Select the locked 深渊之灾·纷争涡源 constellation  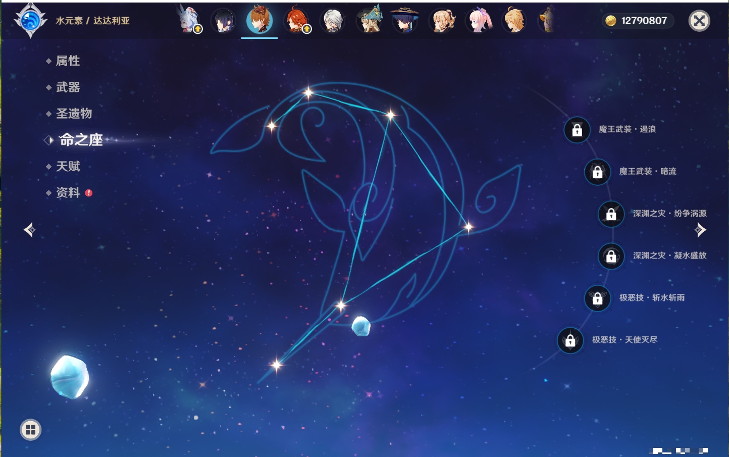(611, 214)
